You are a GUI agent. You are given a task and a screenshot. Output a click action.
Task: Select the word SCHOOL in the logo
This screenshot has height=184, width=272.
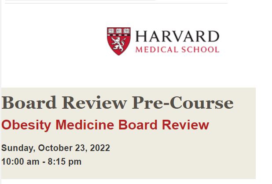(200, 49)
